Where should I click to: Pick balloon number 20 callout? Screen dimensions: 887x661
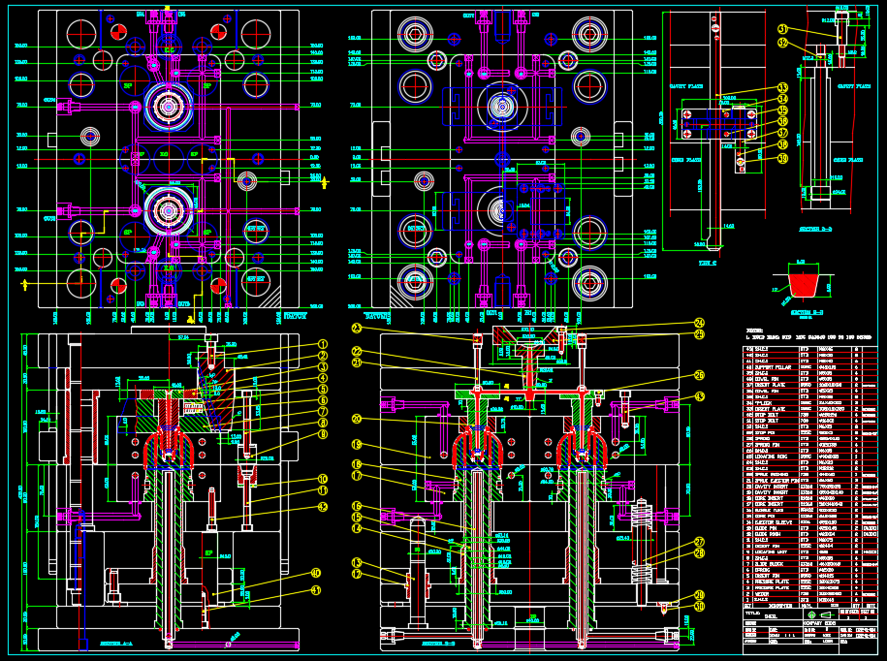tap(357, 419)
